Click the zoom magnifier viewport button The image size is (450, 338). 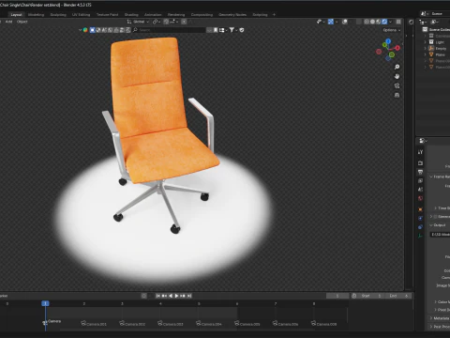(397, 67)
